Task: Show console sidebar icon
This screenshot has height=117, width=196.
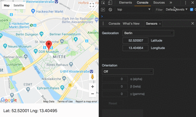Action: (103, 9)
